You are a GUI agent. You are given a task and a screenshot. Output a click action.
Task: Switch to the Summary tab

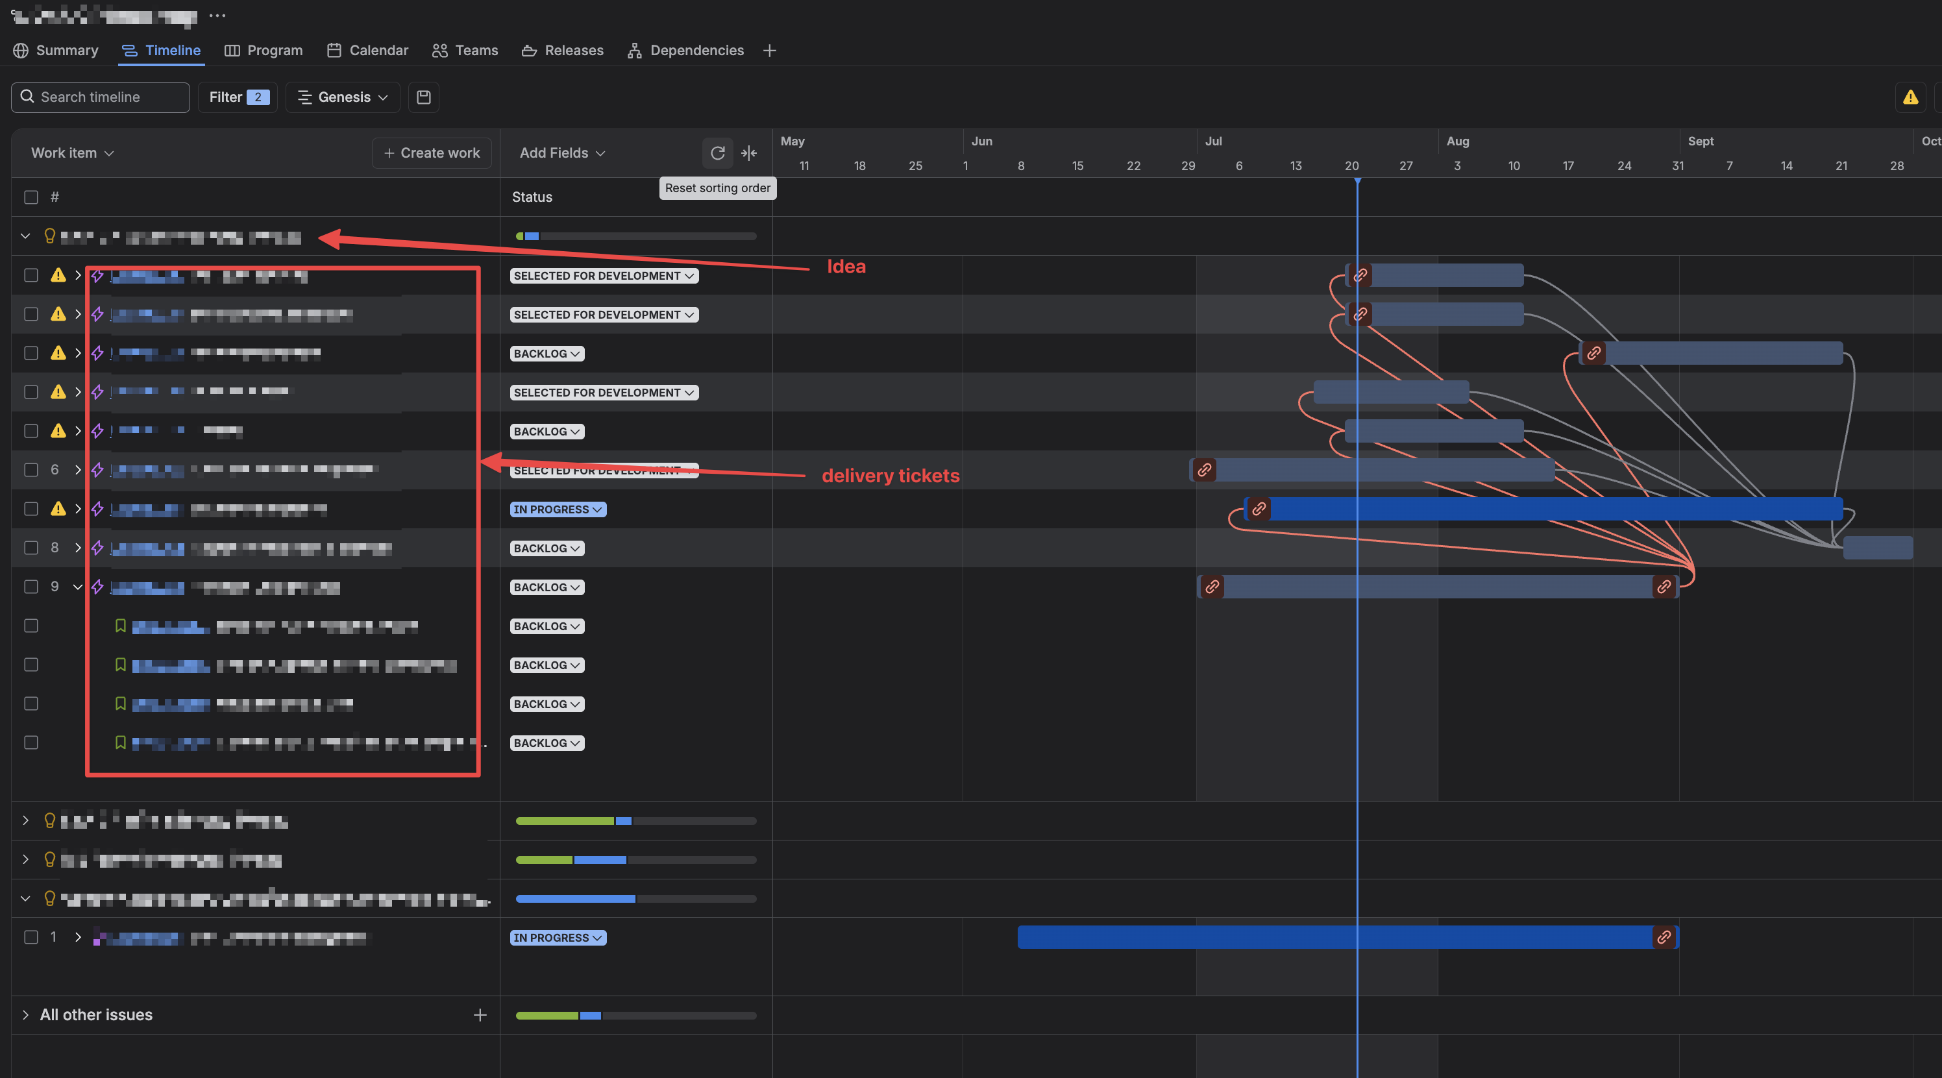[x=56, y=51]
